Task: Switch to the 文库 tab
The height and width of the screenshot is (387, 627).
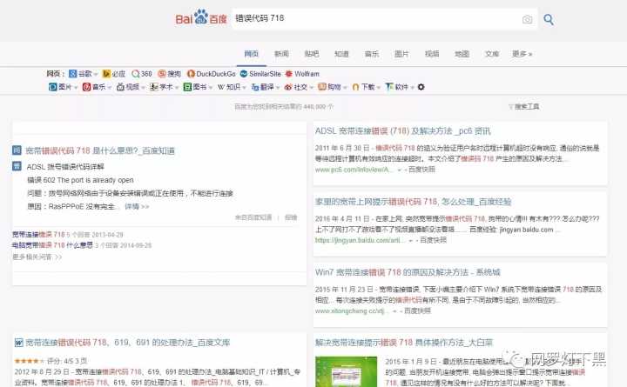Action: pos(492,54)
